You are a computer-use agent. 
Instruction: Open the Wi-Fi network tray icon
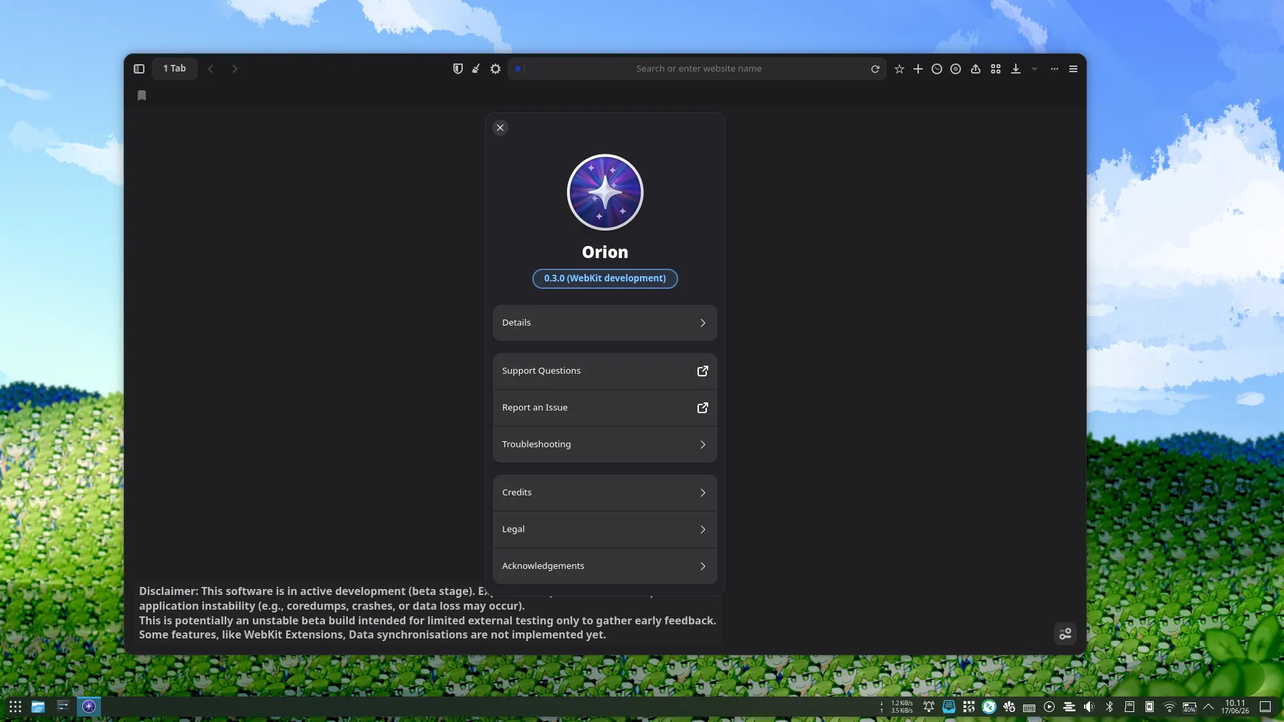coord(1170,707)
